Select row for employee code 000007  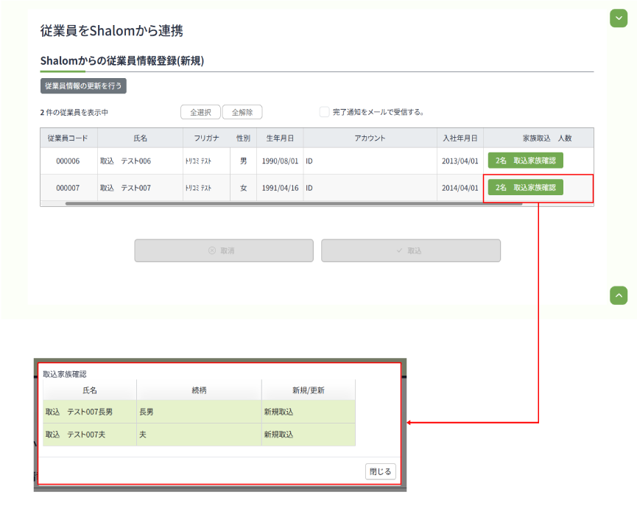[68, 188]
